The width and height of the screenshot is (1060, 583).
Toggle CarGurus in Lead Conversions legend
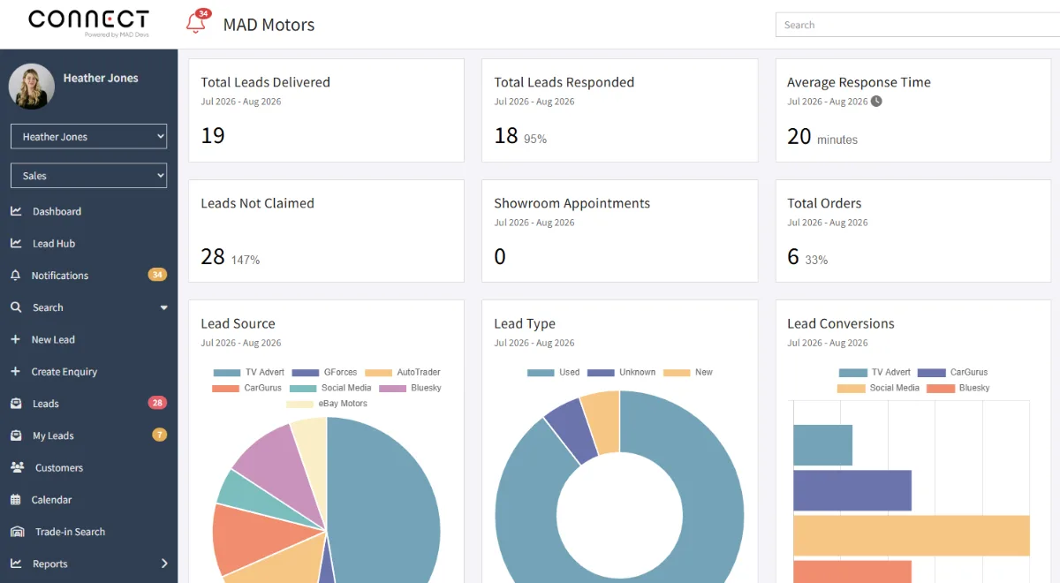(x=952, y=373)
